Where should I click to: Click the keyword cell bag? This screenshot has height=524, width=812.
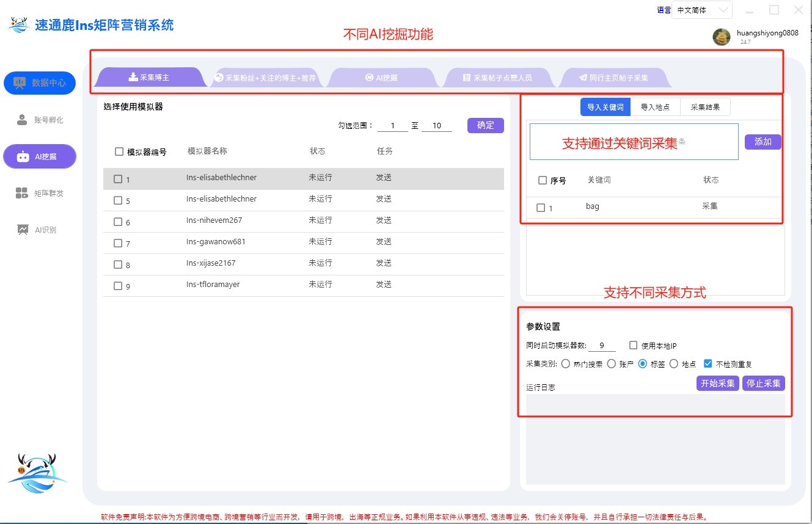pyautogui.click(x=593, y=206)
